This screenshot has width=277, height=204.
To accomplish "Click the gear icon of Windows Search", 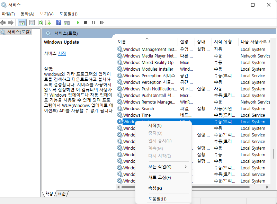I will pyautogui.click(x=120, y=108).
